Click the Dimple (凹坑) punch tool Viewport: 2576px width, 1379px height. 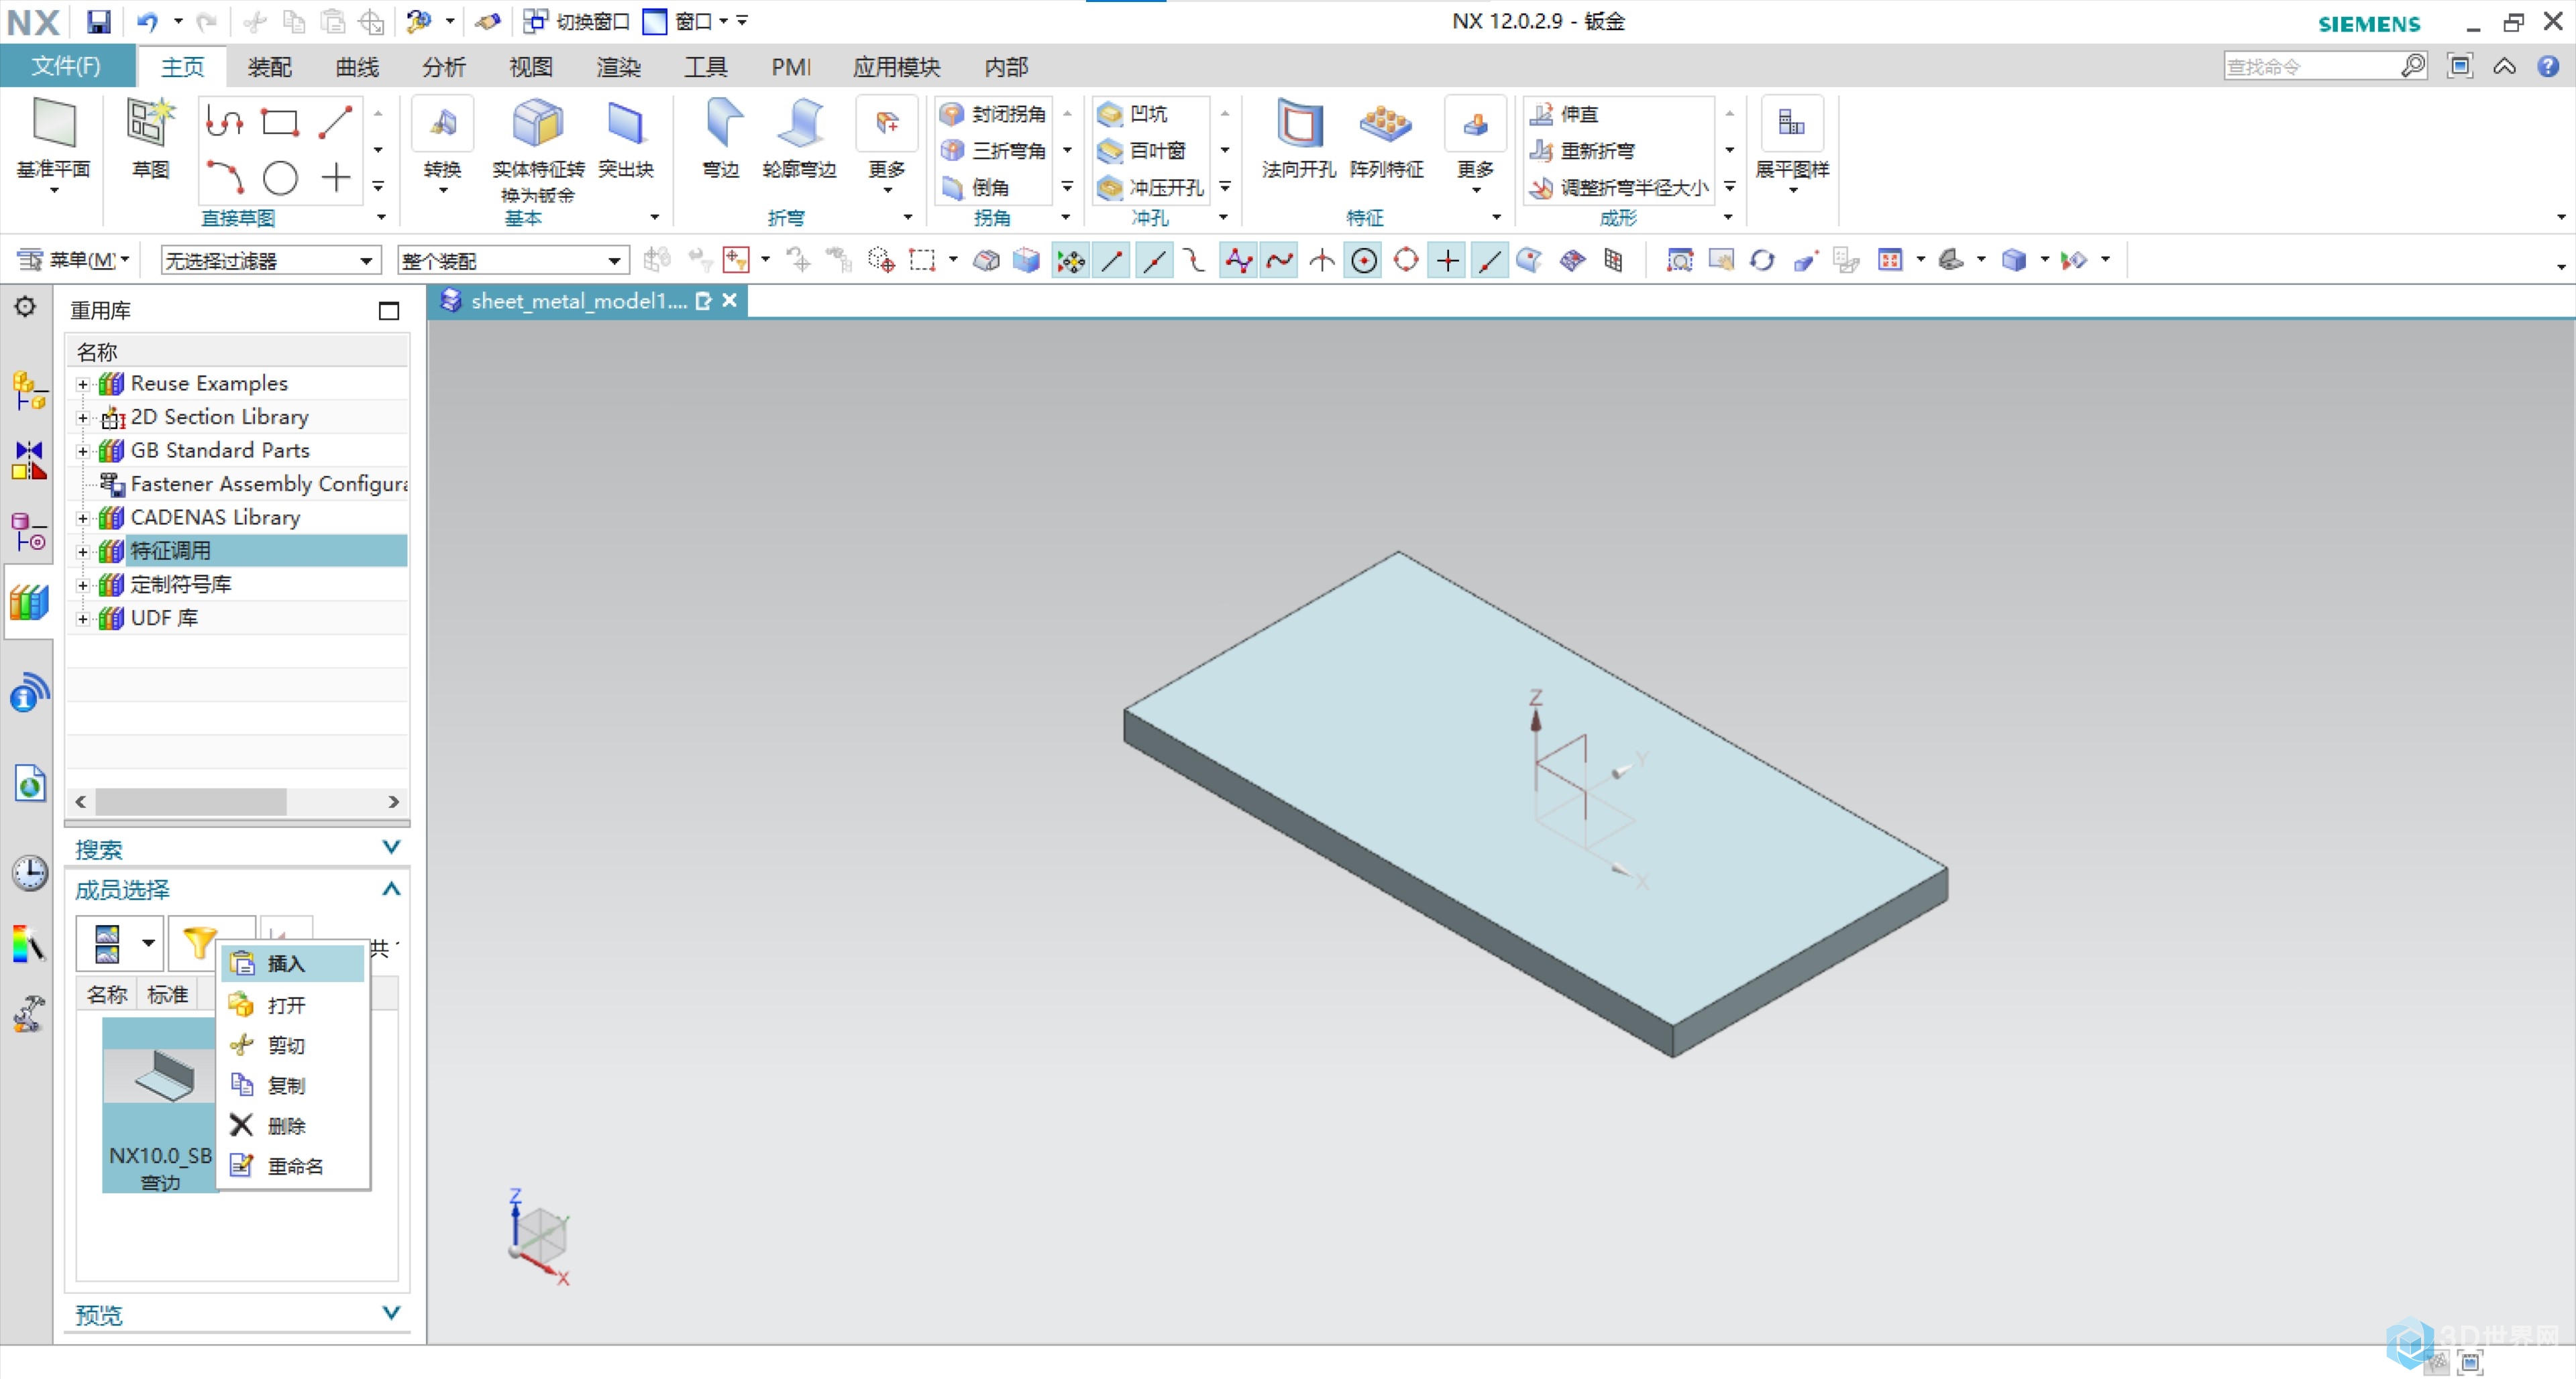pos(1133,114)
